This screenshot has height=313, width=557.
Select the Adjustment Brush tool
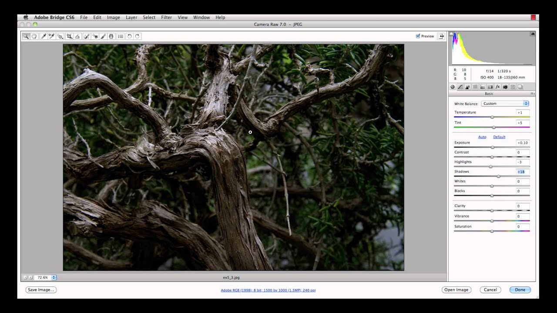[103, 37]
